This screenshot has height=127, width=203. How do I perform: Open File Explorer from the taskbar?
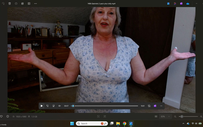point(118,124)
